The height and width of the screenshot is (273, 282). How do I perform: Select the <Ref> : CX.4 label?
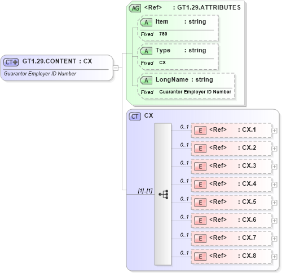tap(232, 184)
